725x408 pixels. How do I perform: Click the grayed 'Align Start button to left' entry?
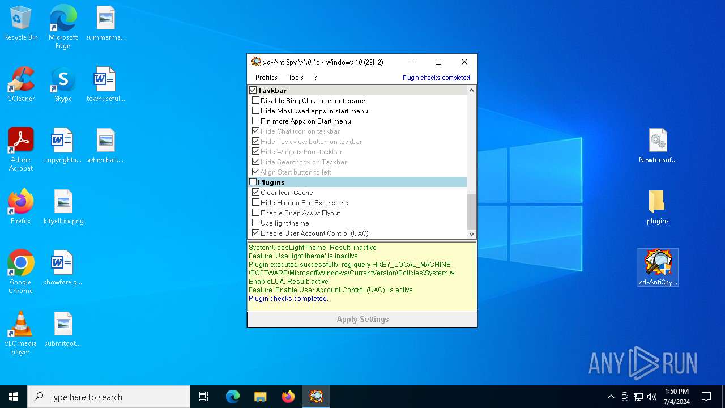[x=296, y=172]
